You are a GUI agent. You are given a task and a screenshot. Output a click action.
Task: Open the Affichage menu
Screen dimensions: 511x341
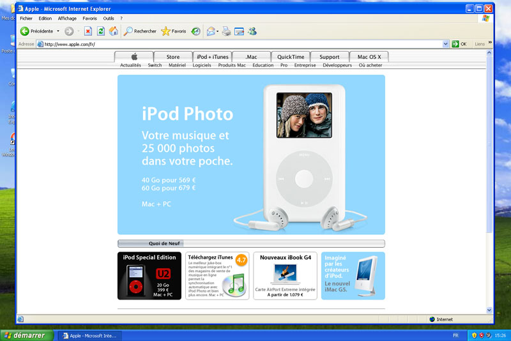pyautogui.click(x=67, y=19)
